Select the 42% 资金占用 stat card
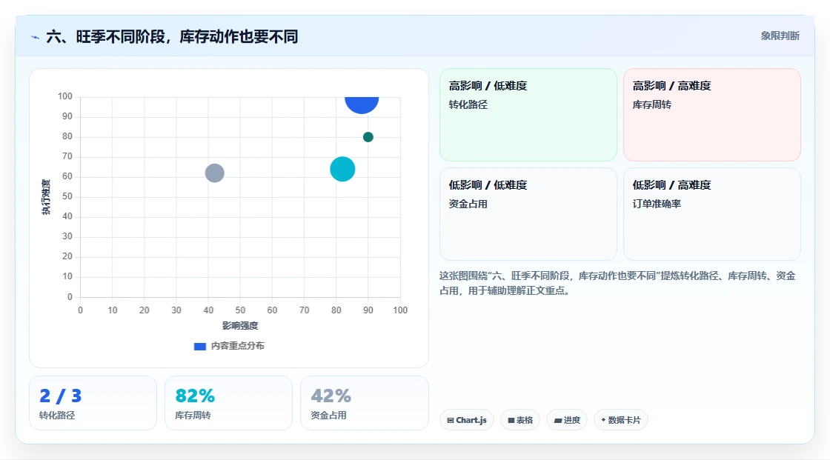 point(364,403)
